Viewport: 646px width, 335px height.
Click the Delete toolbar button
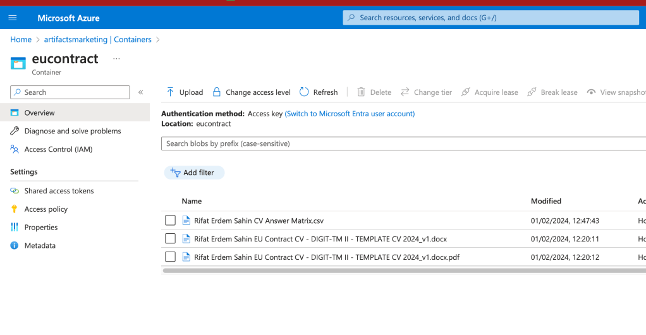(374, 92)
